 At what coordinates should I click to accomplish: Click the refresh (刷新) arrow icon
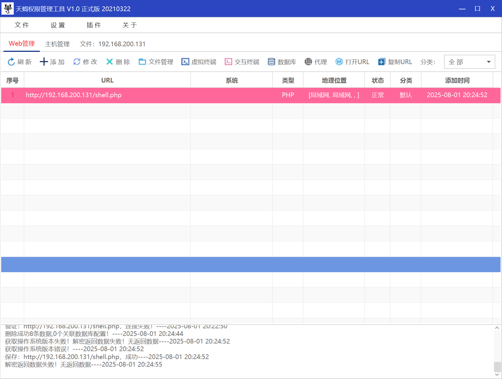tap(11, 62)
